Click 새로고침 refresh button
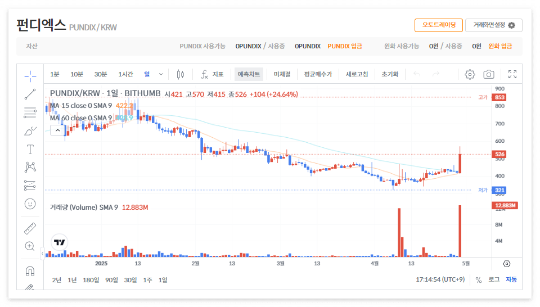 (357, 74)
